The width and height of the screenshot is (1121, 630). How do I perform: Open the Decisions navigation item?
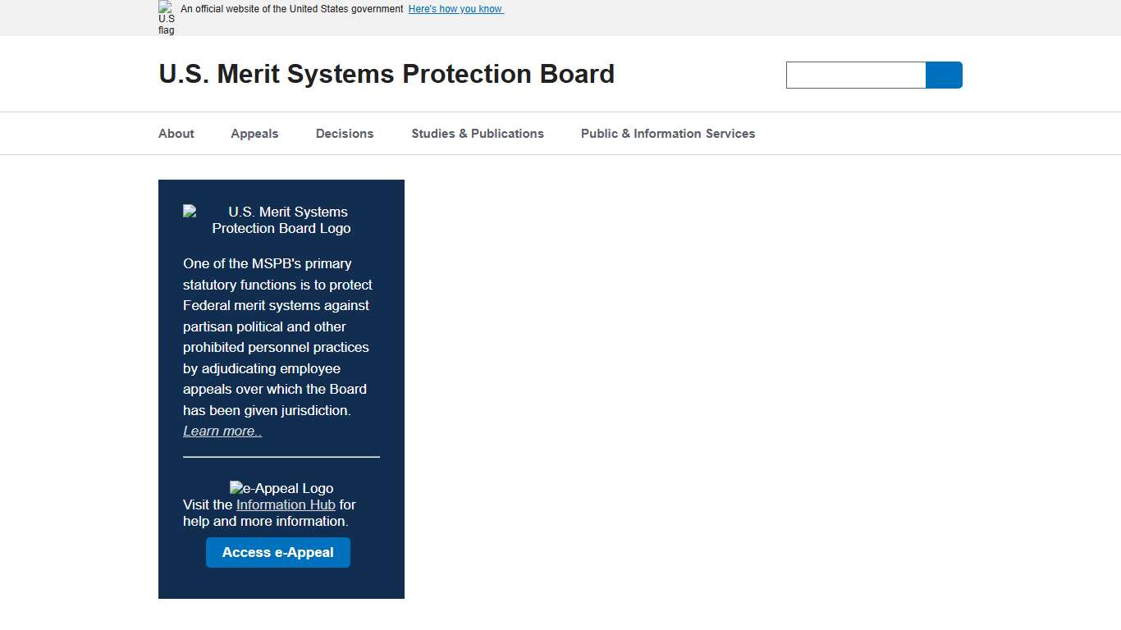tap(344, 133)
